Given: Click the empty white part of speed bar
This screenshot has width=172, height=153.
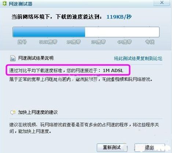Looking at the screenshot, I should click(122, 32).
